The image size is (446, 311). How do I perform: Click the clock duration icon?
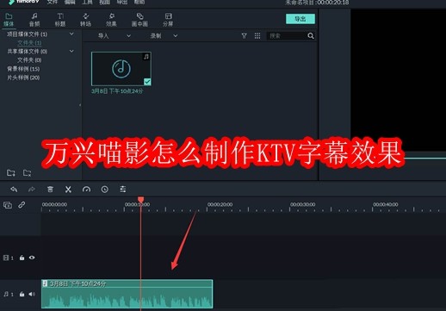point(105,190)
